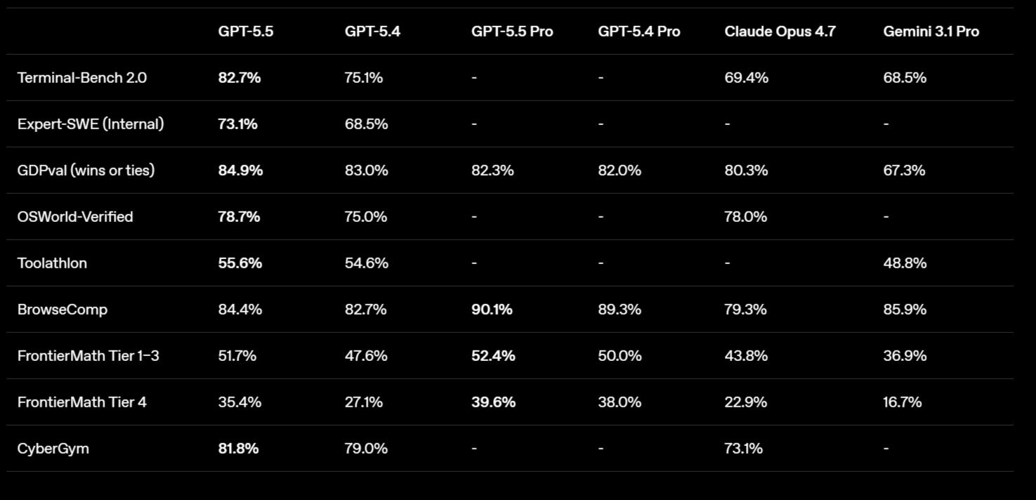Click the FrontierMath Tier 1–3 label

pos(88,356)
